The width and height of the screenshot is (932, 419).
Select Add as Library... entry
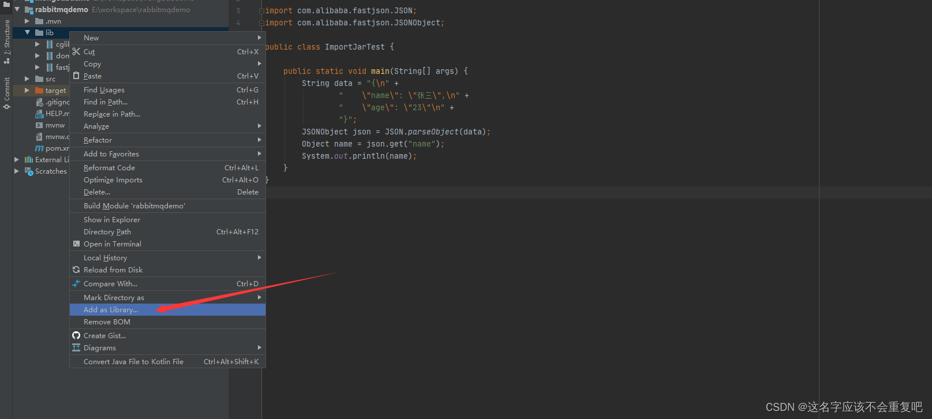[x=167, y=309]
